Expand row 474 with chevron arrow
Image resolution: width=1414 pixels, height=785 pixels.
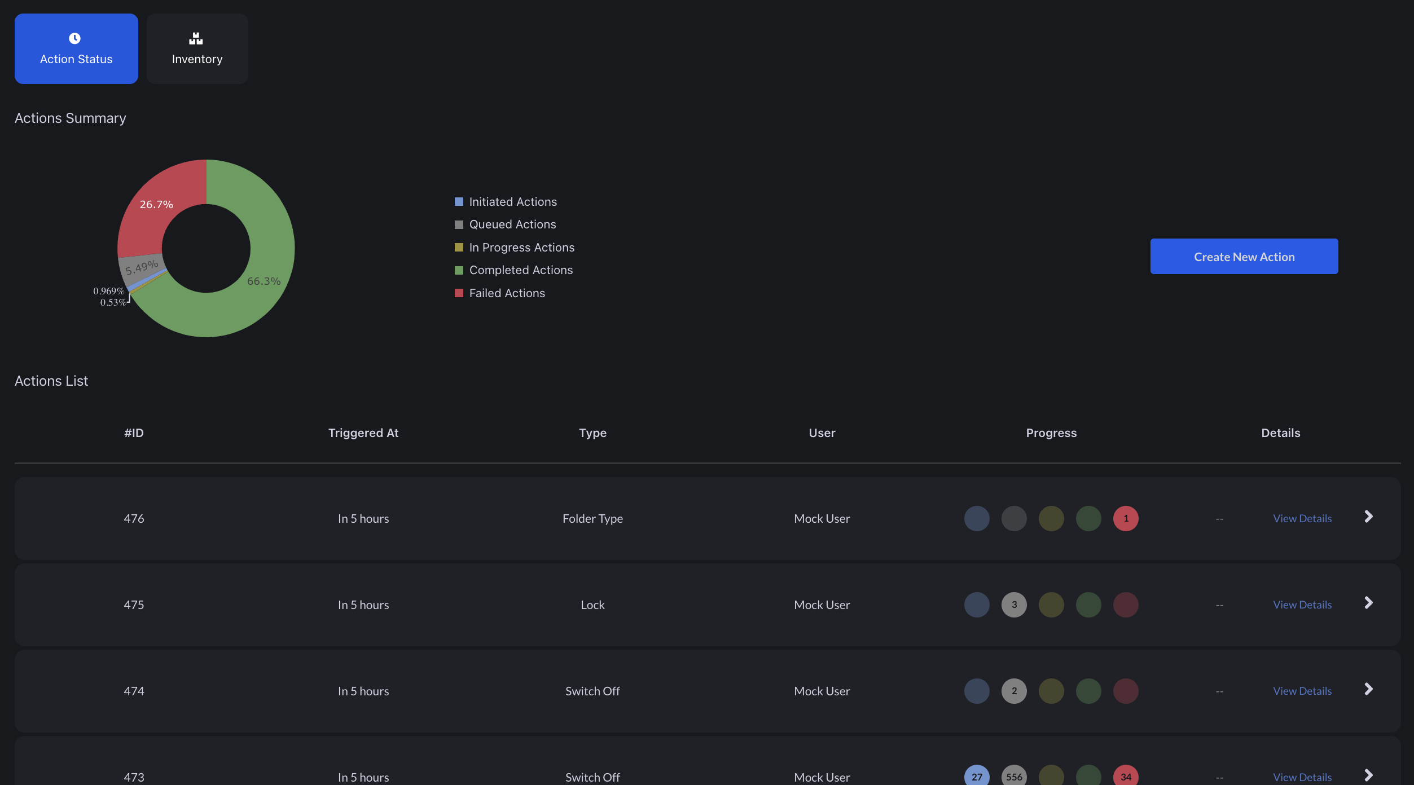[x=1368, y=689]
